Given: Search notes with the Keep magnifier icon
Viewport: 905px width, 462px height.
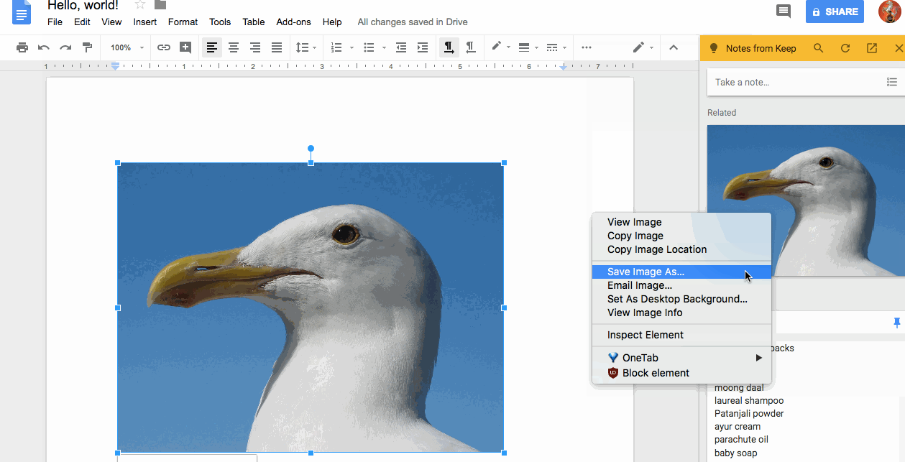Looking at the screenshot, I should click(819, 48).
